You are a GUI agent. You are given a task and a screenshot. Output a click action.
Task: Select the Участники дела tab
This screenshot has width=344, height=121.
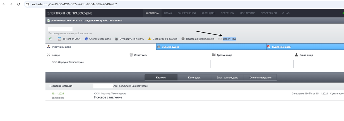coord(100,47)
